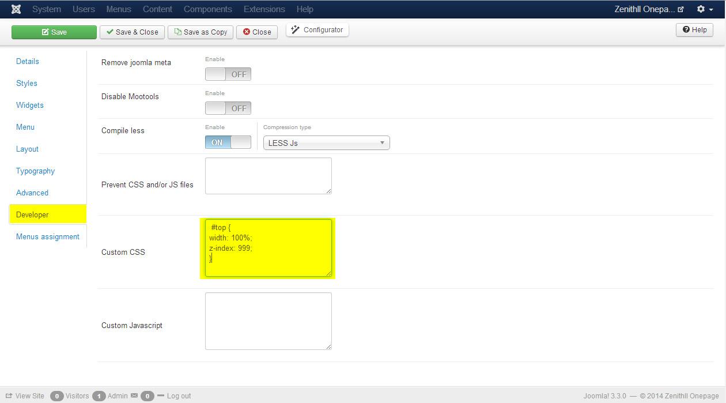Viewport: 726px width, 403px height.
Task: Click the green Save button
Action: [54, 32]
